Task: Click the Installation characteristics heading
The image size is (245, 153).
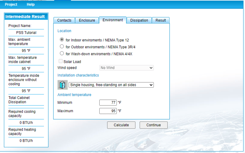Action: click(78, 75)
